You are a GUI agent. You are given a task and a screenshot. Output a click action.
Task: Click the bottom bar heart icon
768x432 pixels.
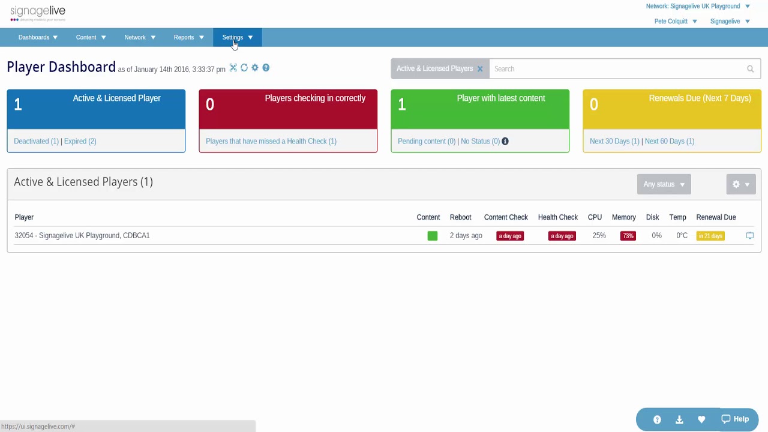(701, 419)
